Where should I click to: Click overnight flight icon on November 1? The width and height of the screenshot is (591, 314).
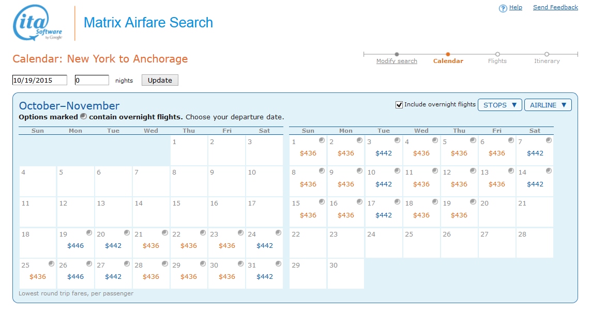pyautogui.click(x=322, y=140)
